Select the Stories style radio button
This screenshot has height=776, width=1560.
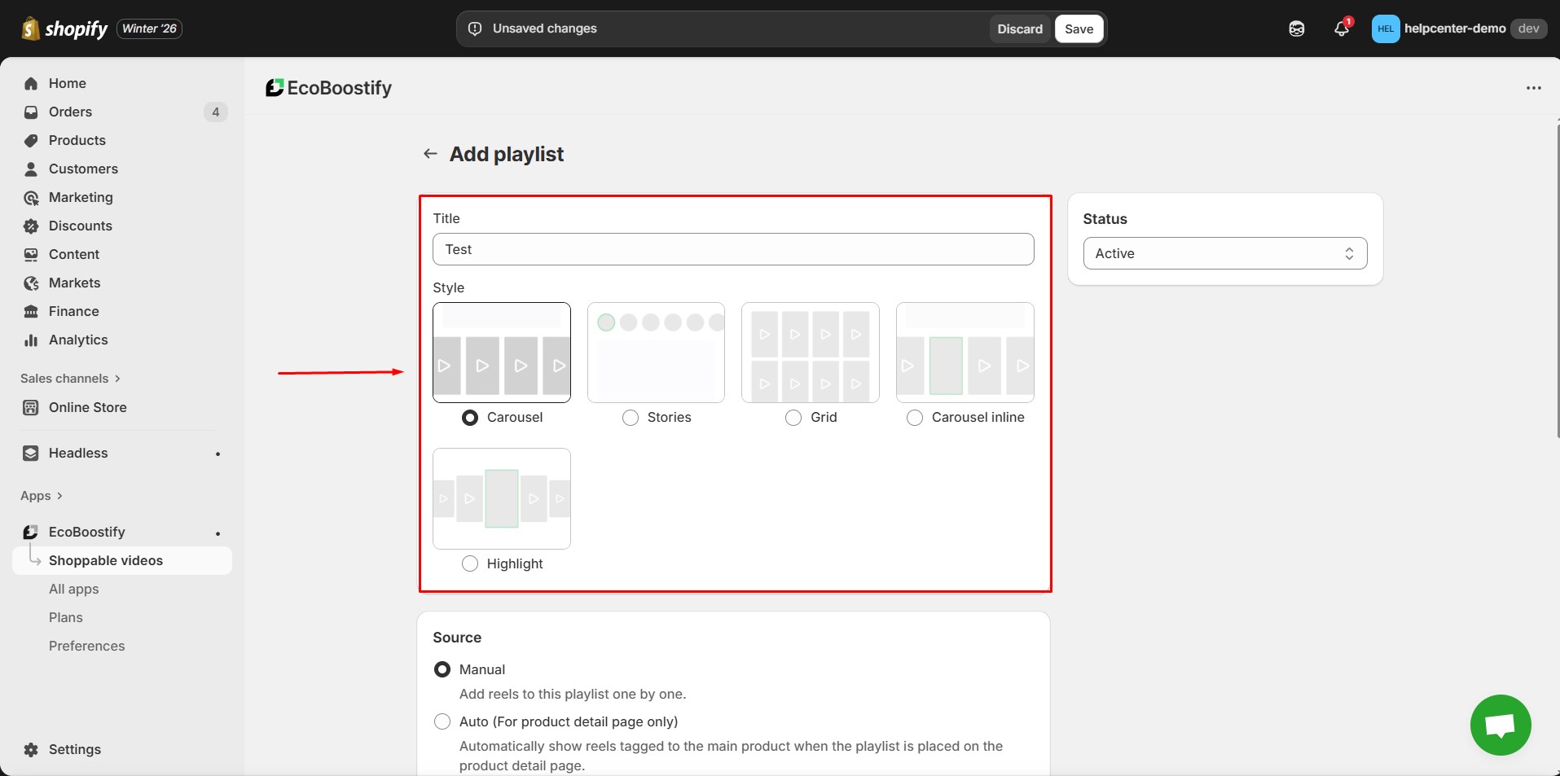click(631, 418)
